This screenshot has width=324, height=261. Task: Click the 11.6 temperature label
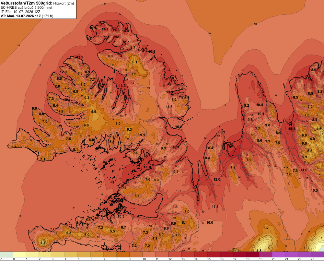(304, 170)
